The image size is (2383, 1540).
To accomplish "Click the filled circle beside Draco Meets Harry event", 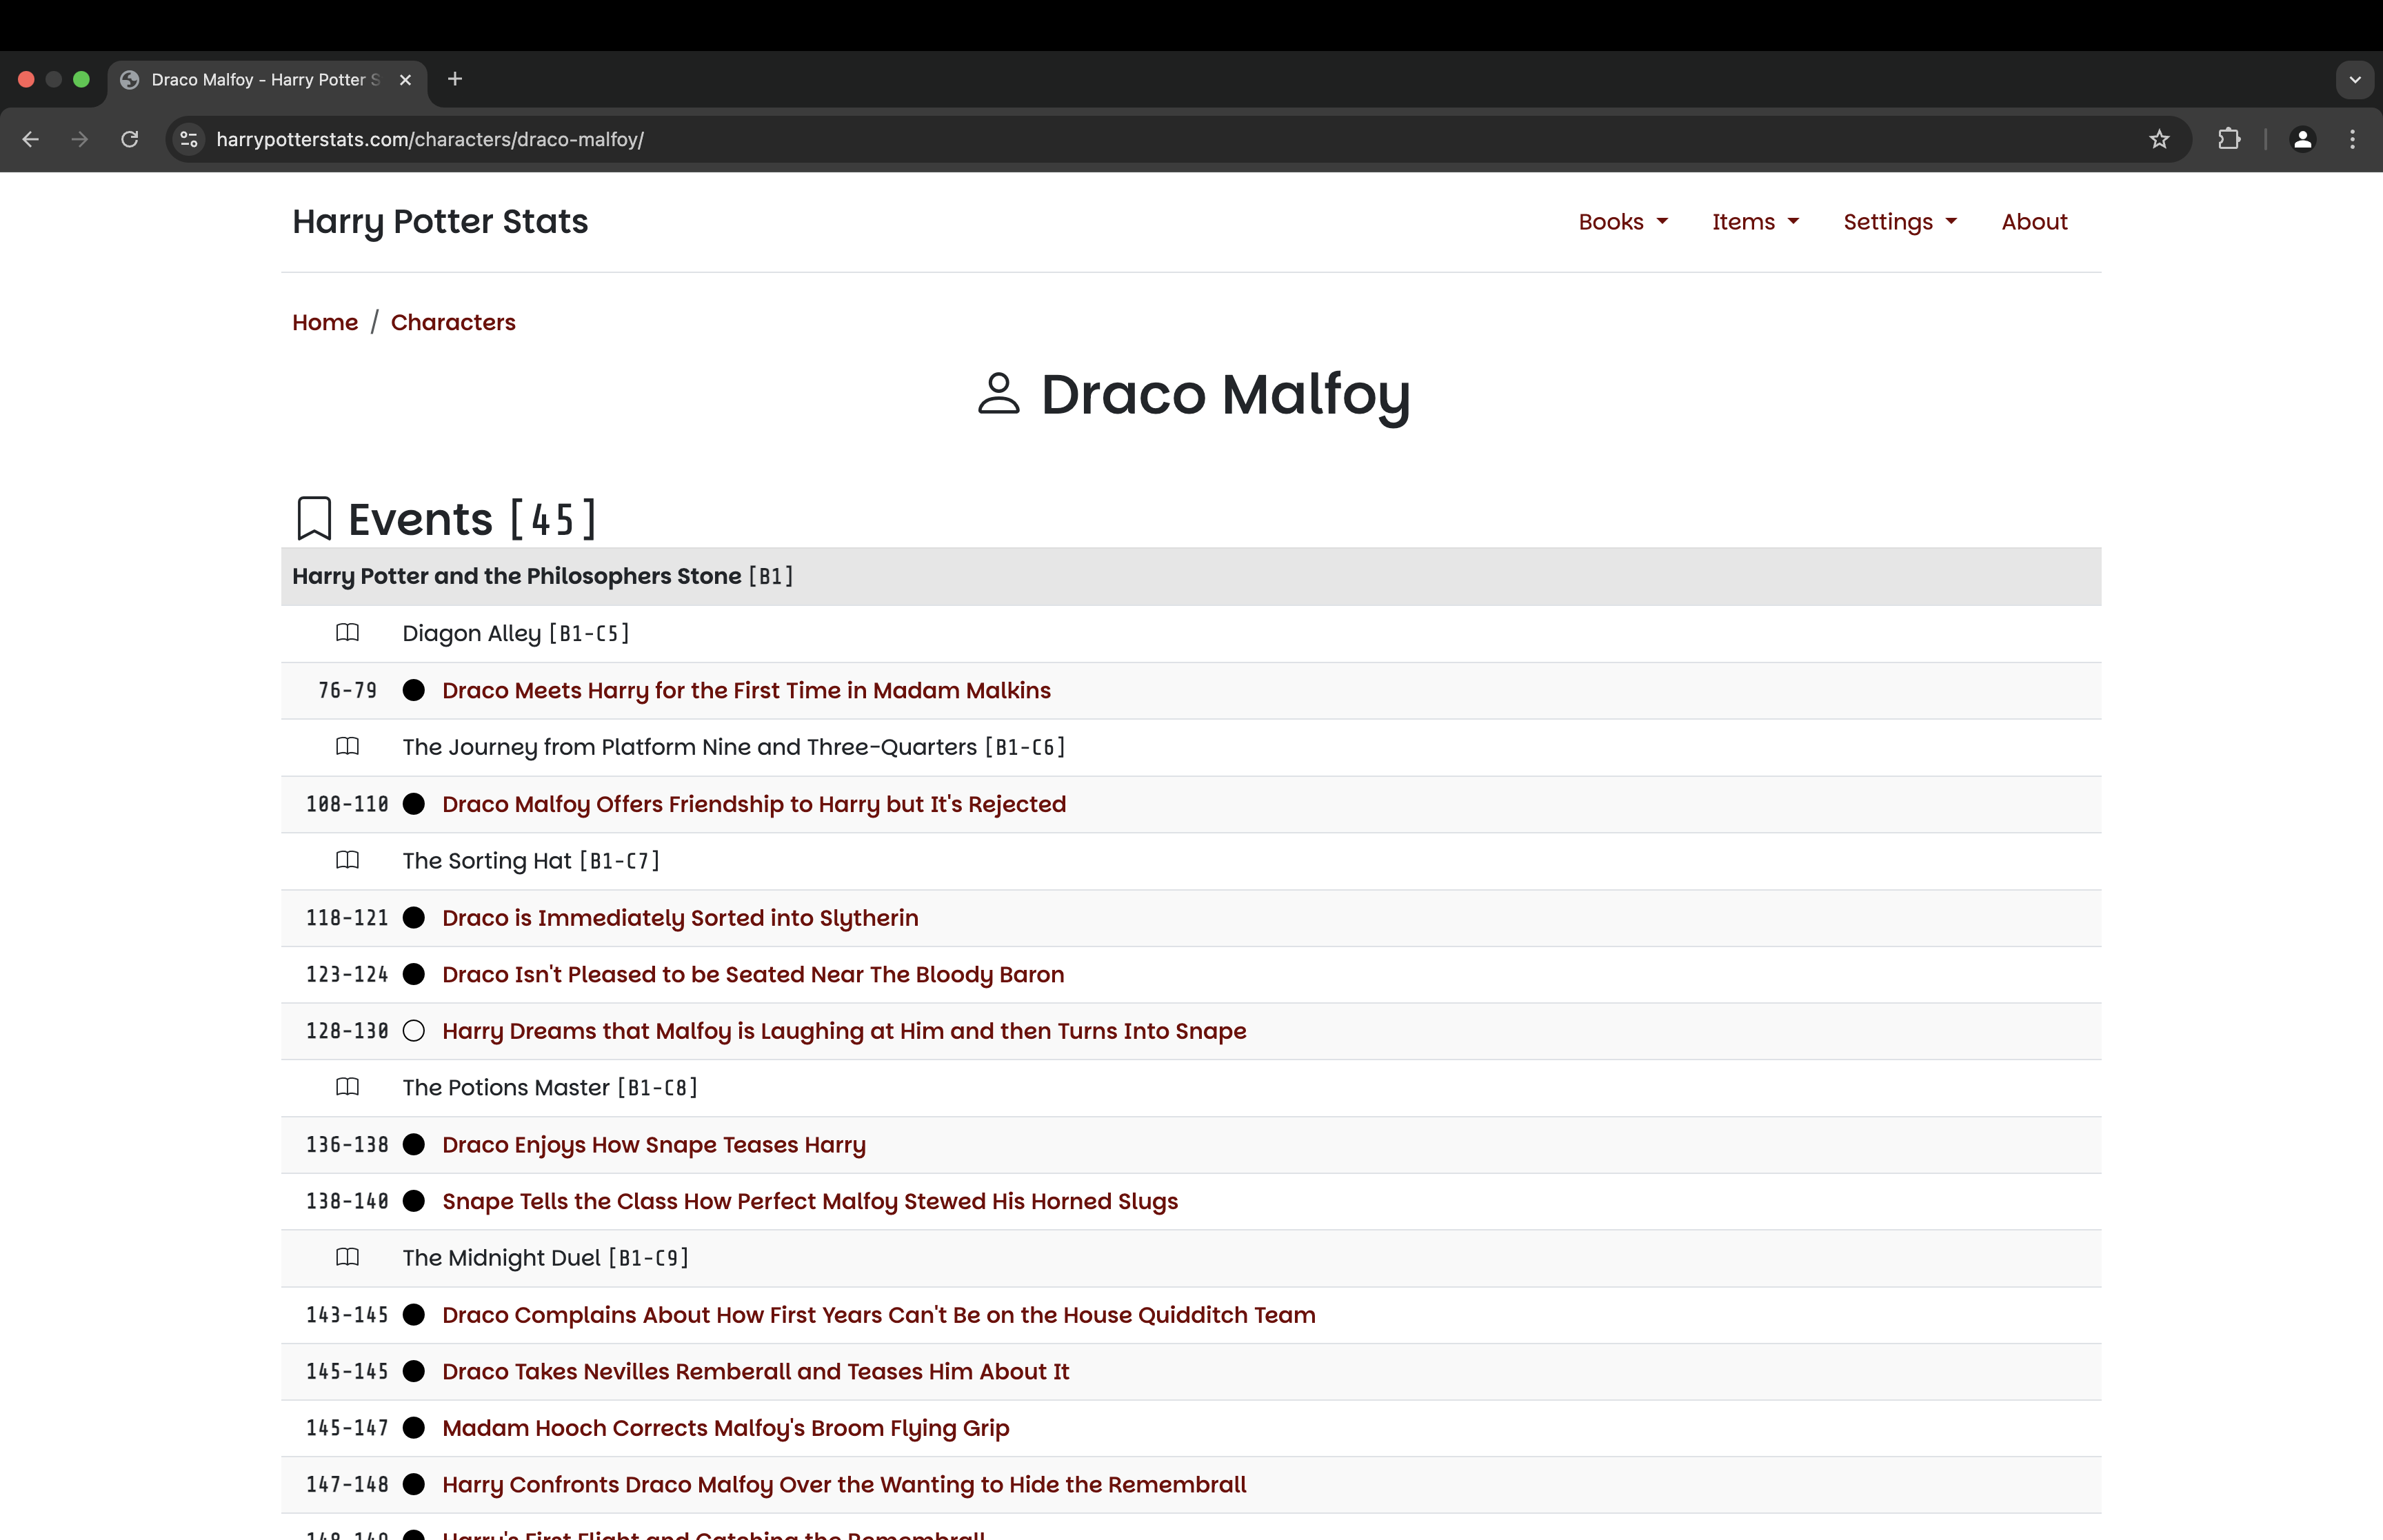I will coord(414,690).
